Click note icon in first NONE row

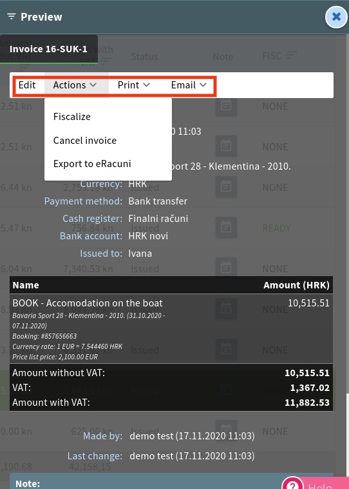pos(226,106)
